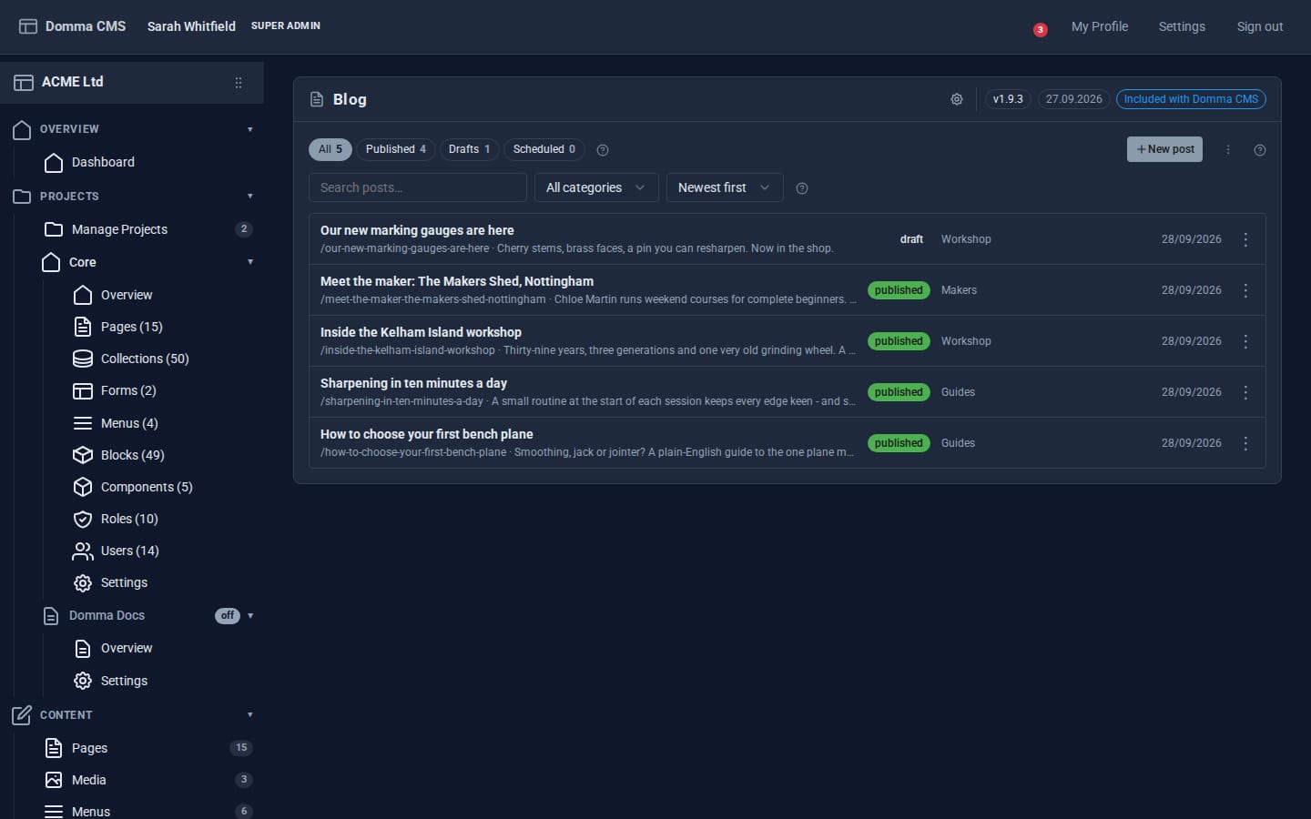Open the Newest first sort dropdown
Image resolution: width=1311 pixels, height=819 pixels.
(725, 187)
